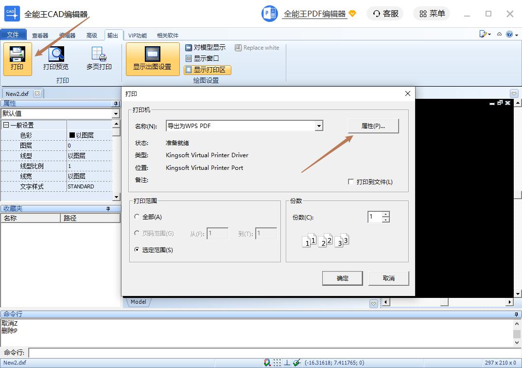The height and width of the screenshot is (368, 522).
Task: Choose Selection (选定范围) radio button
Action: tap(137, 250)
